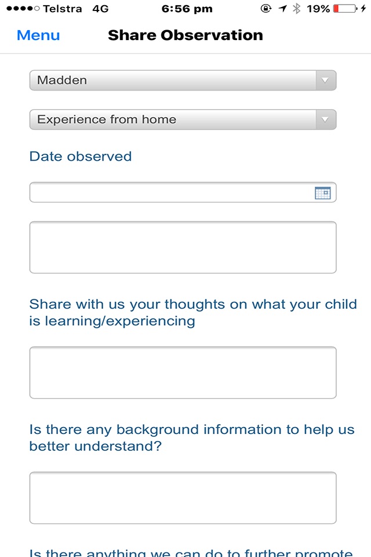Open the Menu navigation link
371x557 pixels.
pyautogui.click(x=38, y=35)
